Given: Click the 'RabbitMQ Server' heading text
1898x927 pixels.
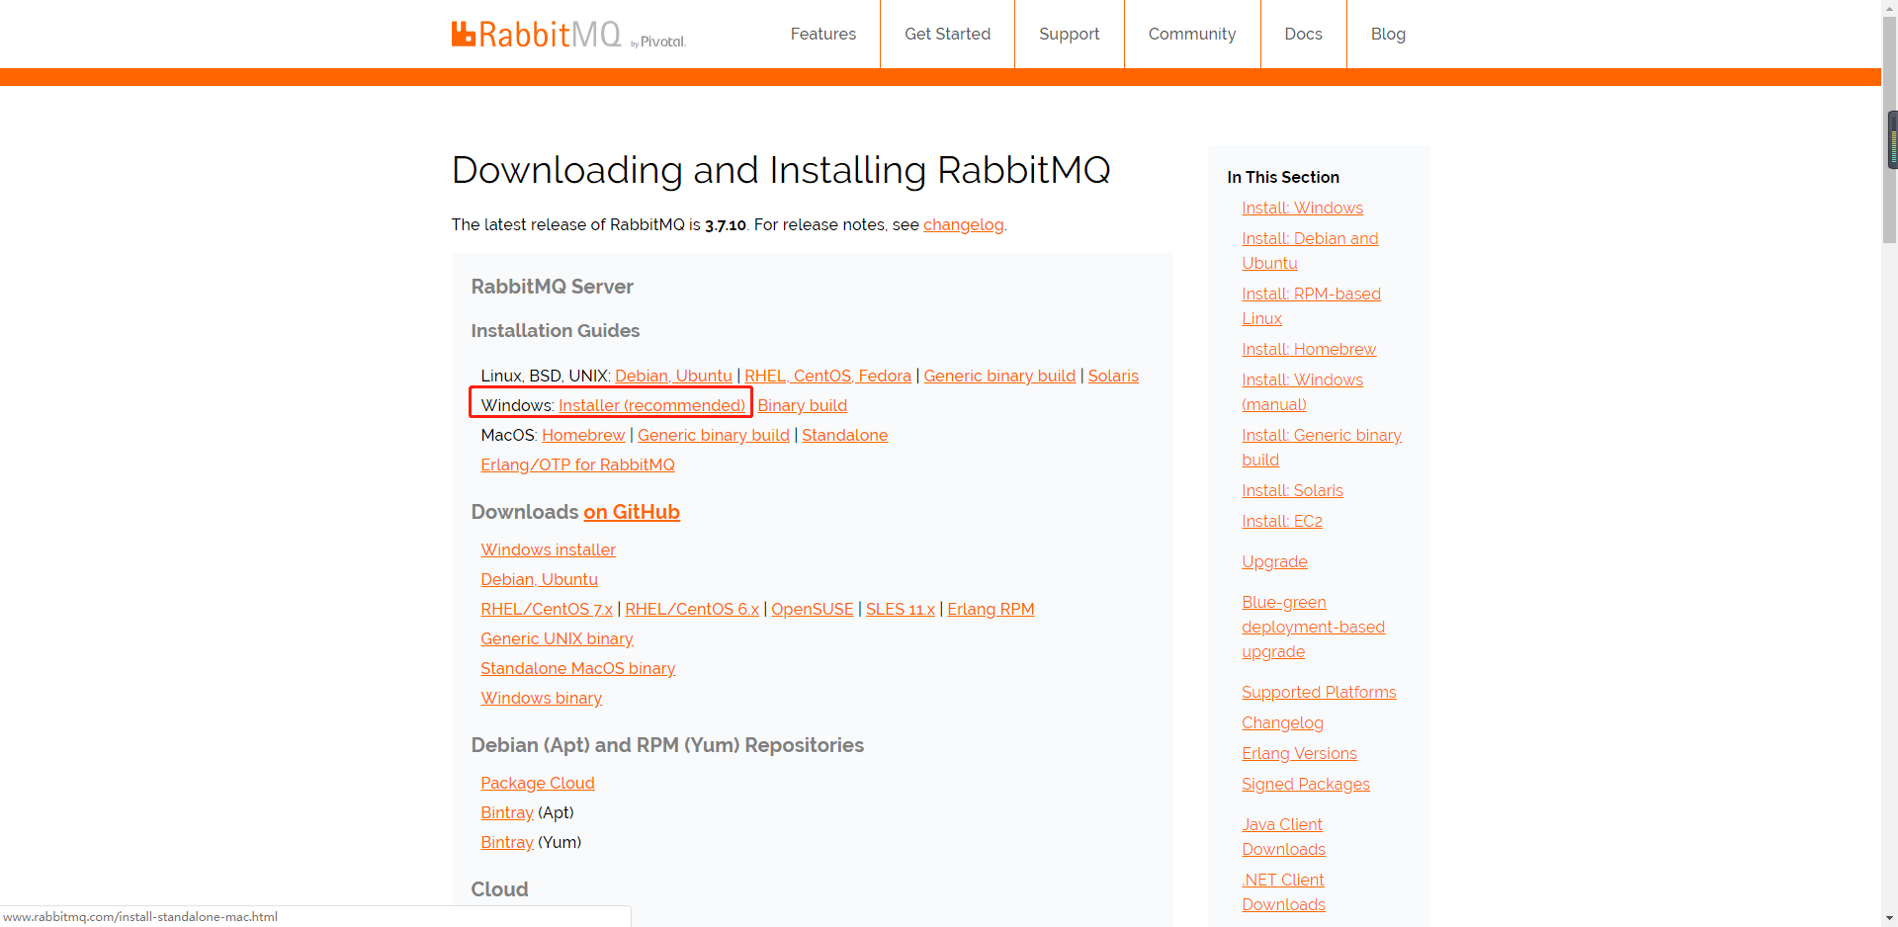Looking at the screenshot, I should tap(552, 287).
